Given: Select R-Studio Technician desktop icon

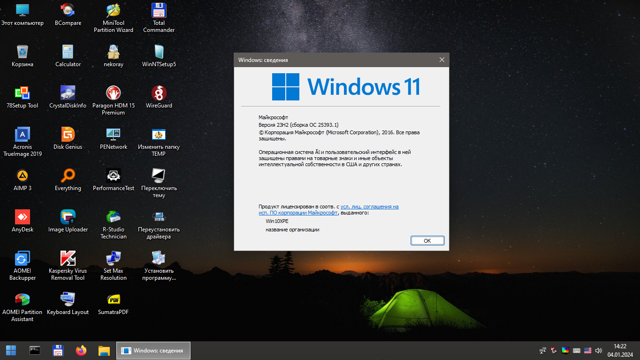Looking at the screenshot, I should coord(113,225).
